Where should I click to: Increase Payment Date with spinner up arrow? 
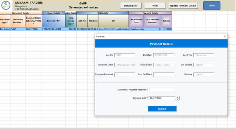177,97
